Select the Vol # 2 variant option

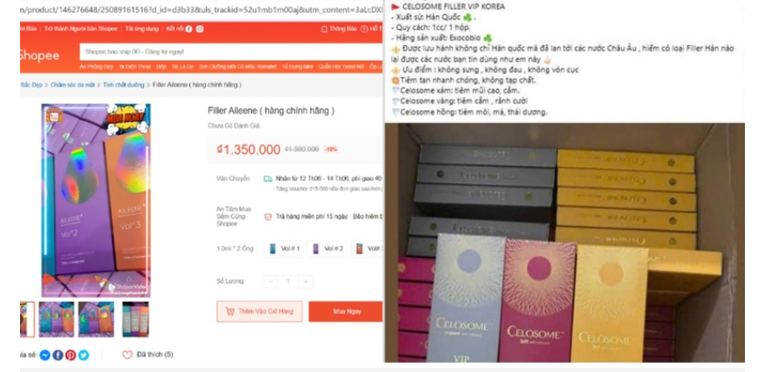click(327, 248)
